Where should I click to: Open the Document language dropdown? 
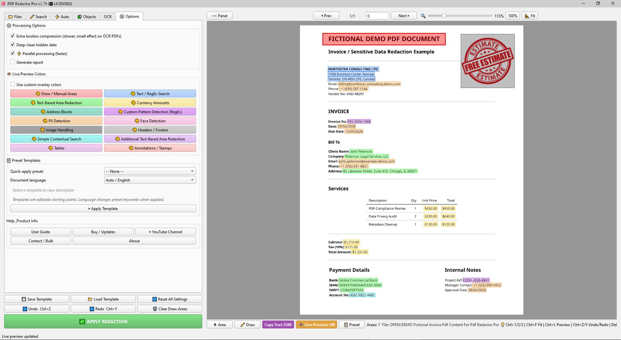click(150, 180)
